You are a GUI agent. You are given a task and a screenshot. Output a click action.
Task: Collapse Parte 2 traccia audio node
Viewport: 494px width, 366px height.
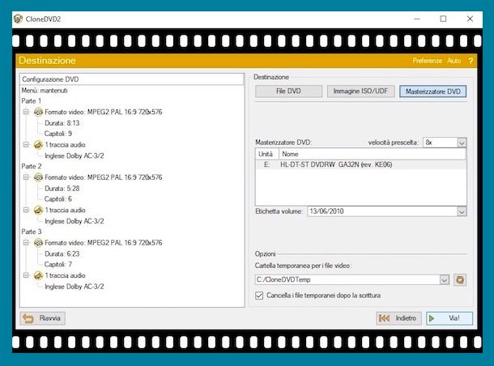(26, 210)
